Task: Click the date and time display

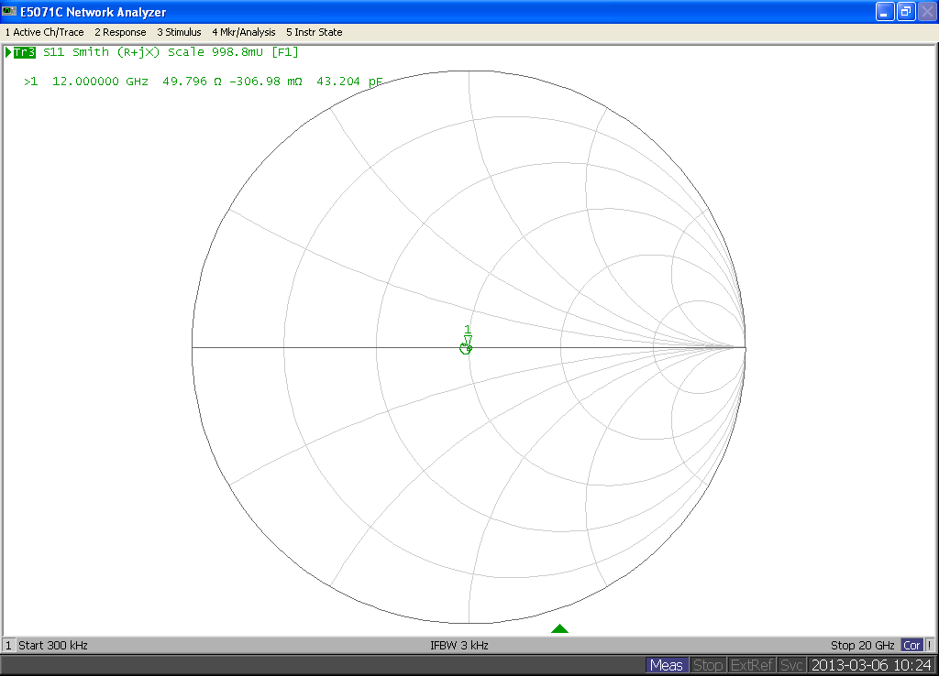Action: coord(871,665)
